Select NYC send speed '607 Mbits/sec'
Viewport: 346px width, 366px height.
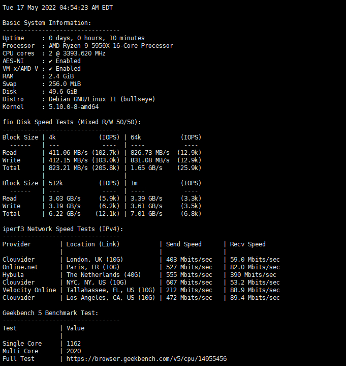click(x=189, y=283)
